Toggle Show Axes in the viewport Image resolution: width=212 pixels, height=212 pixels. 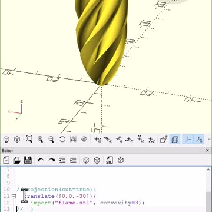(188, 140)
